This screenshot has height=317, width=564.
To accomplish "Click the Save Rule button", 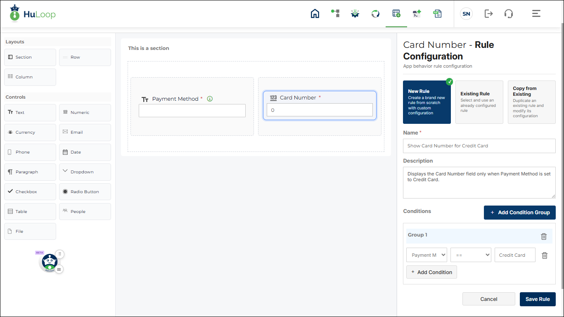I will click(538, 299).
